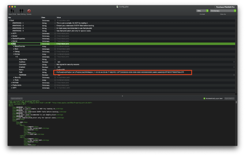Open the Enabled boolean value popup
245x156 pixels.
(234, 67)
